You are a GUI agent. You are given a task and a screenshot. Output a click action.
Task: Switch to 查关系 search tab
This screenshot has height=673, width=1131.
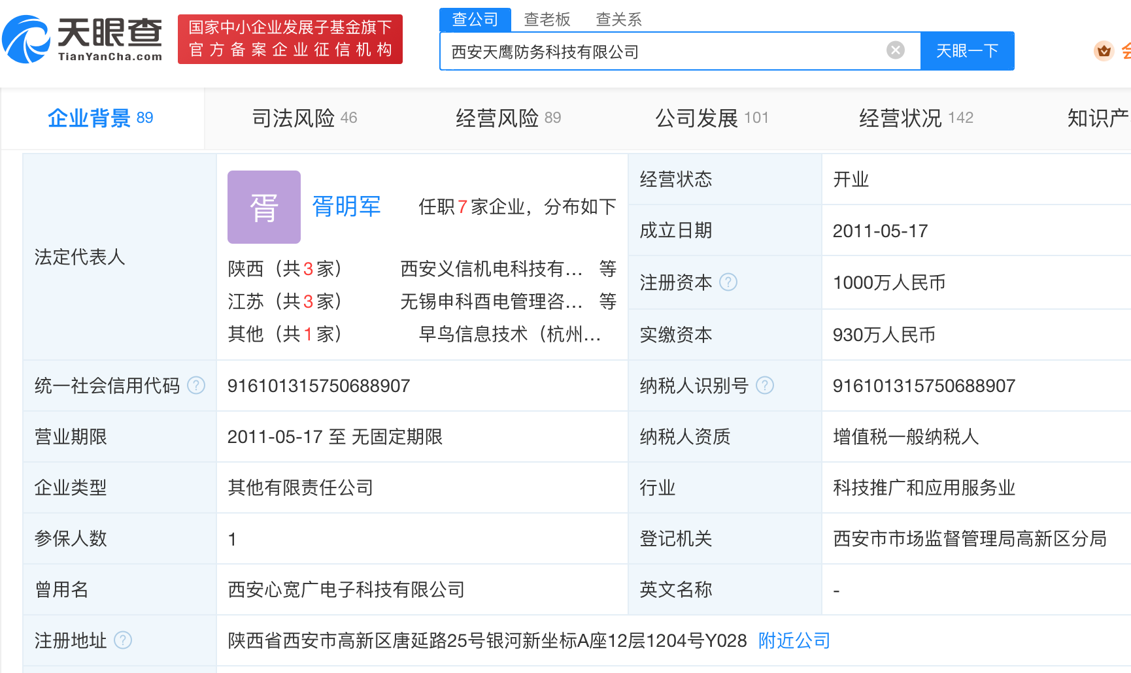(x=618, y=20)
